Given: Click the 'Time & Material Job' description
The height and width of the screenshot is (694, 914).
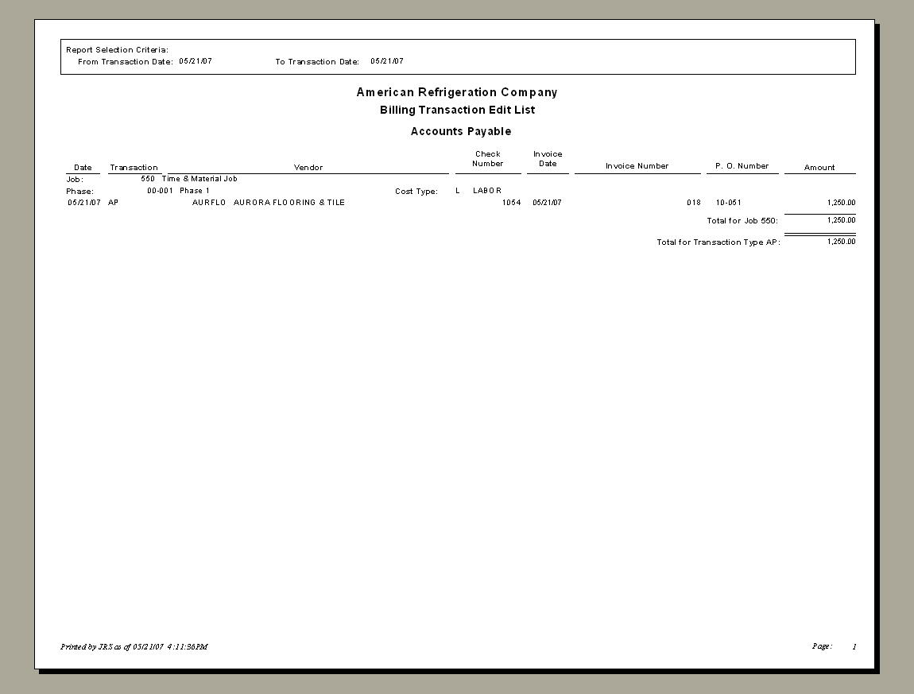Looking at the screenshot, I should [199, 178].
